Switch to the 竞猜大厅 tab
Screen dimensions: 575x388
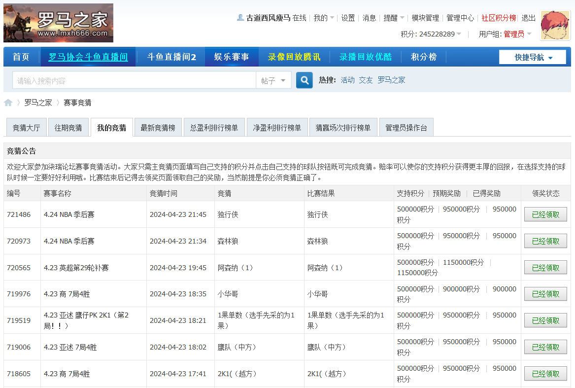tap(27, 128)
